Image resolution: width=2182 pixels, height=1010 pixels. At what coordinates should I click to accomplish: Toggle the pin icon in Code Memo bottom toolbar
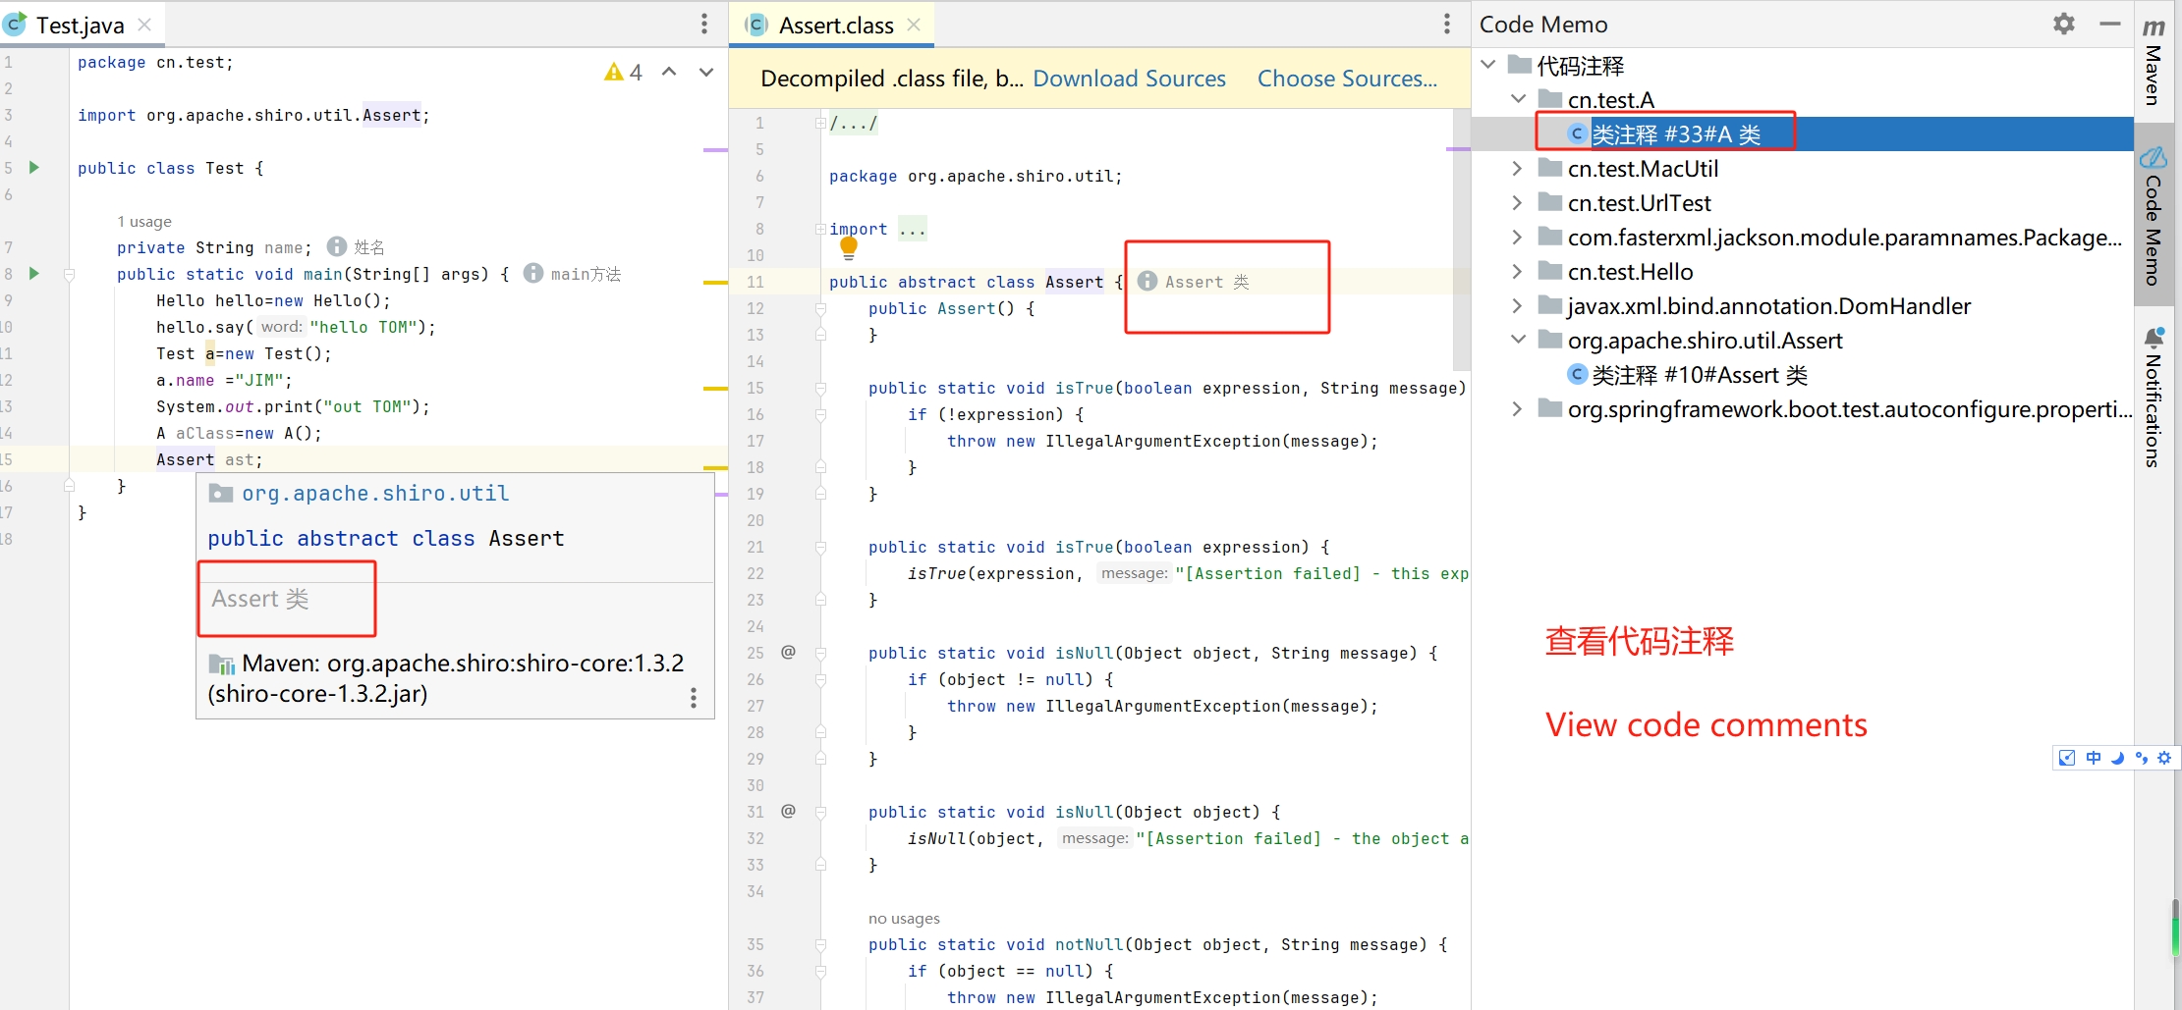click(2067, 758)
